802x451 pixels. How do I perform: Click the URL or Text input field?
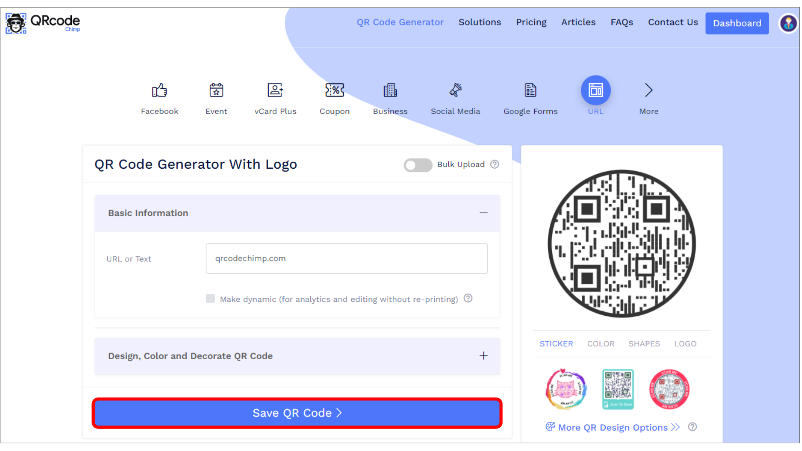[346, 258]
